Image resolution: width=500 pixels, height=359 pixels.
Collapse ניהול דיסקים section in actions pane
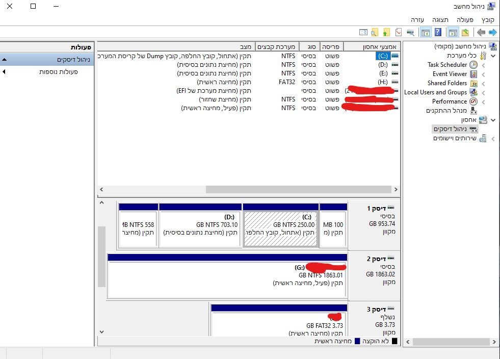pos(4,59)
